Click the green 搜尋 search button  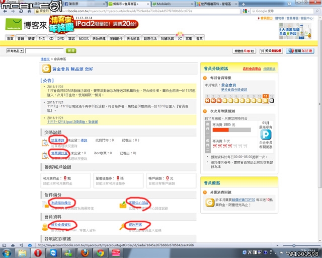click(x=71, y=50)
